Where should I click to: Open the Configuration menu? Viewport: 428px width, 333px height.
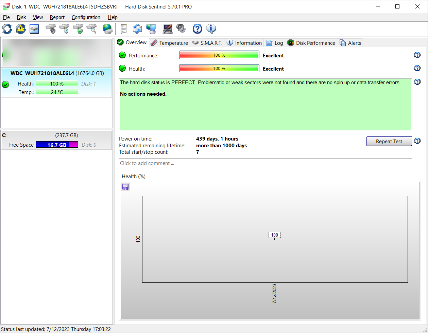(86, 17)
